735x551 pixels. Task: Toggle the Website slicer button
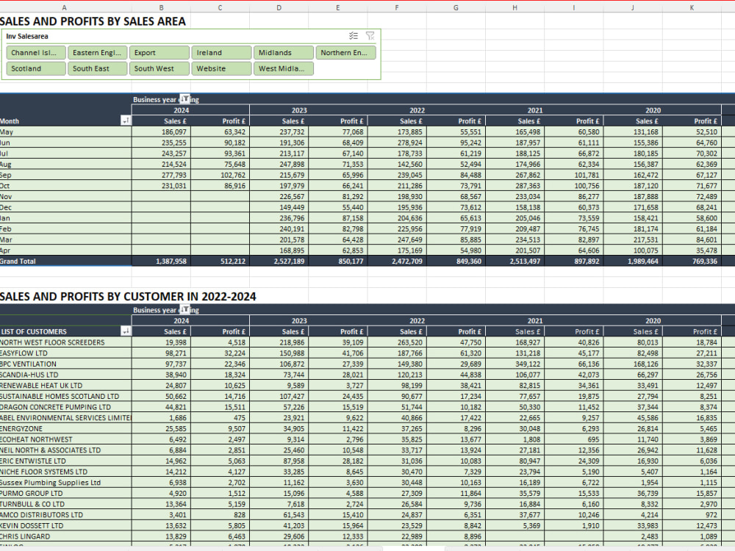point(220,68)
